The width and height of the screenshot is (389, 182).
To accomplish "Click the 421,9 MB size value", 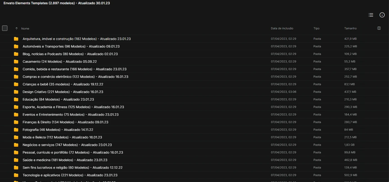I will coord(350,39).
